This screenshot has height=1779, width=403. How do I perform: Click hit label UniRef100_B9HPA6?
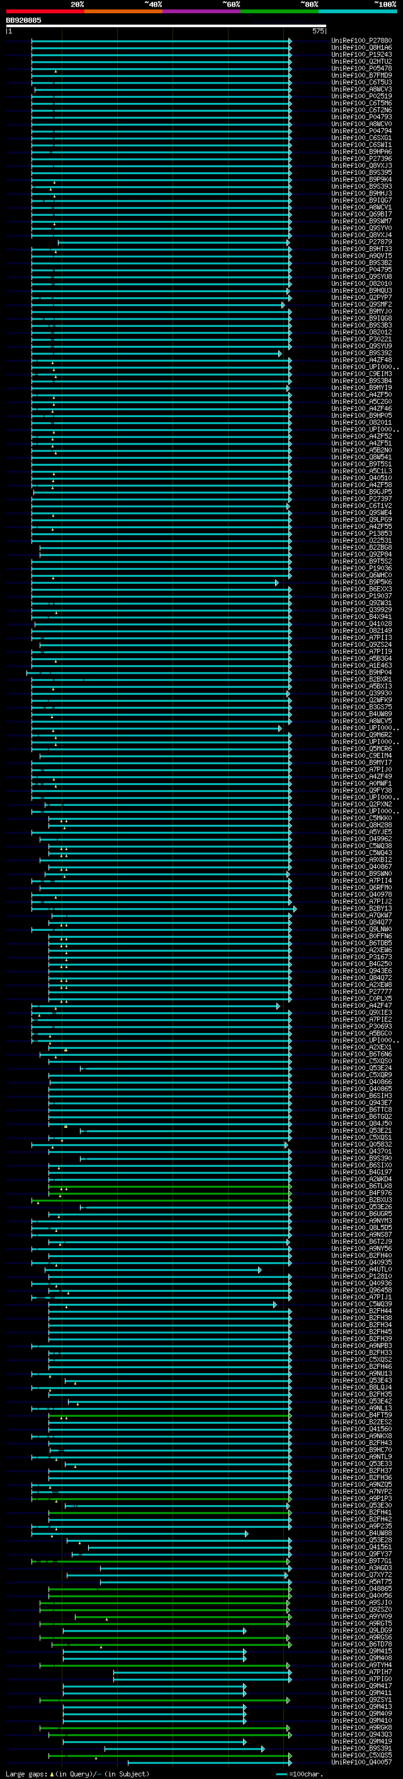(361, 152)
